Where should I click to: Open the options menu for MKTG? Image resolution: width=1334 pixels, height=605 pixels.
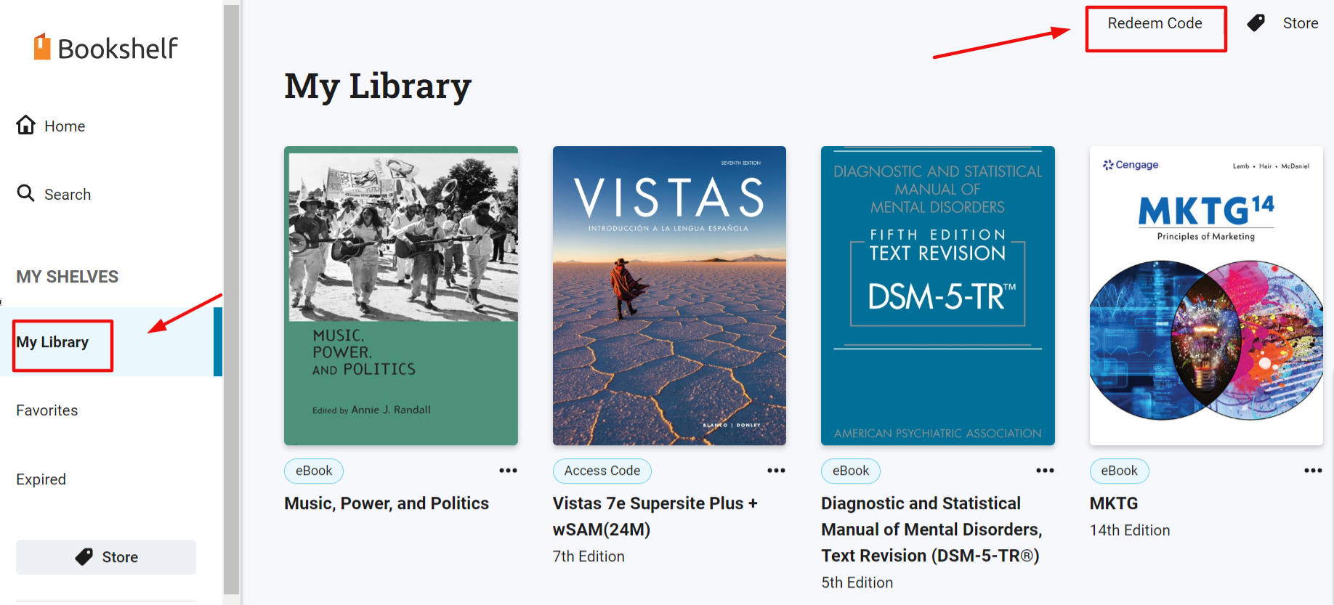click(1314, 470)
